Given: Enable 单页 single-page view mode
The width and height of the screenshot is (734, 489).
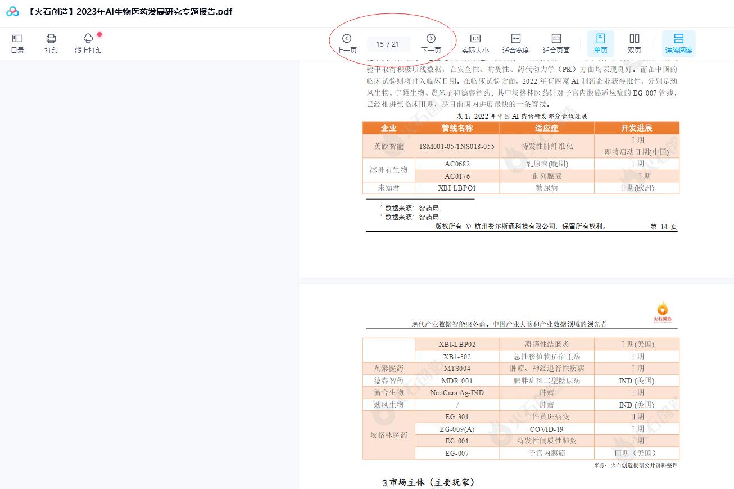Looking at the screenshot, I should 600,43.
